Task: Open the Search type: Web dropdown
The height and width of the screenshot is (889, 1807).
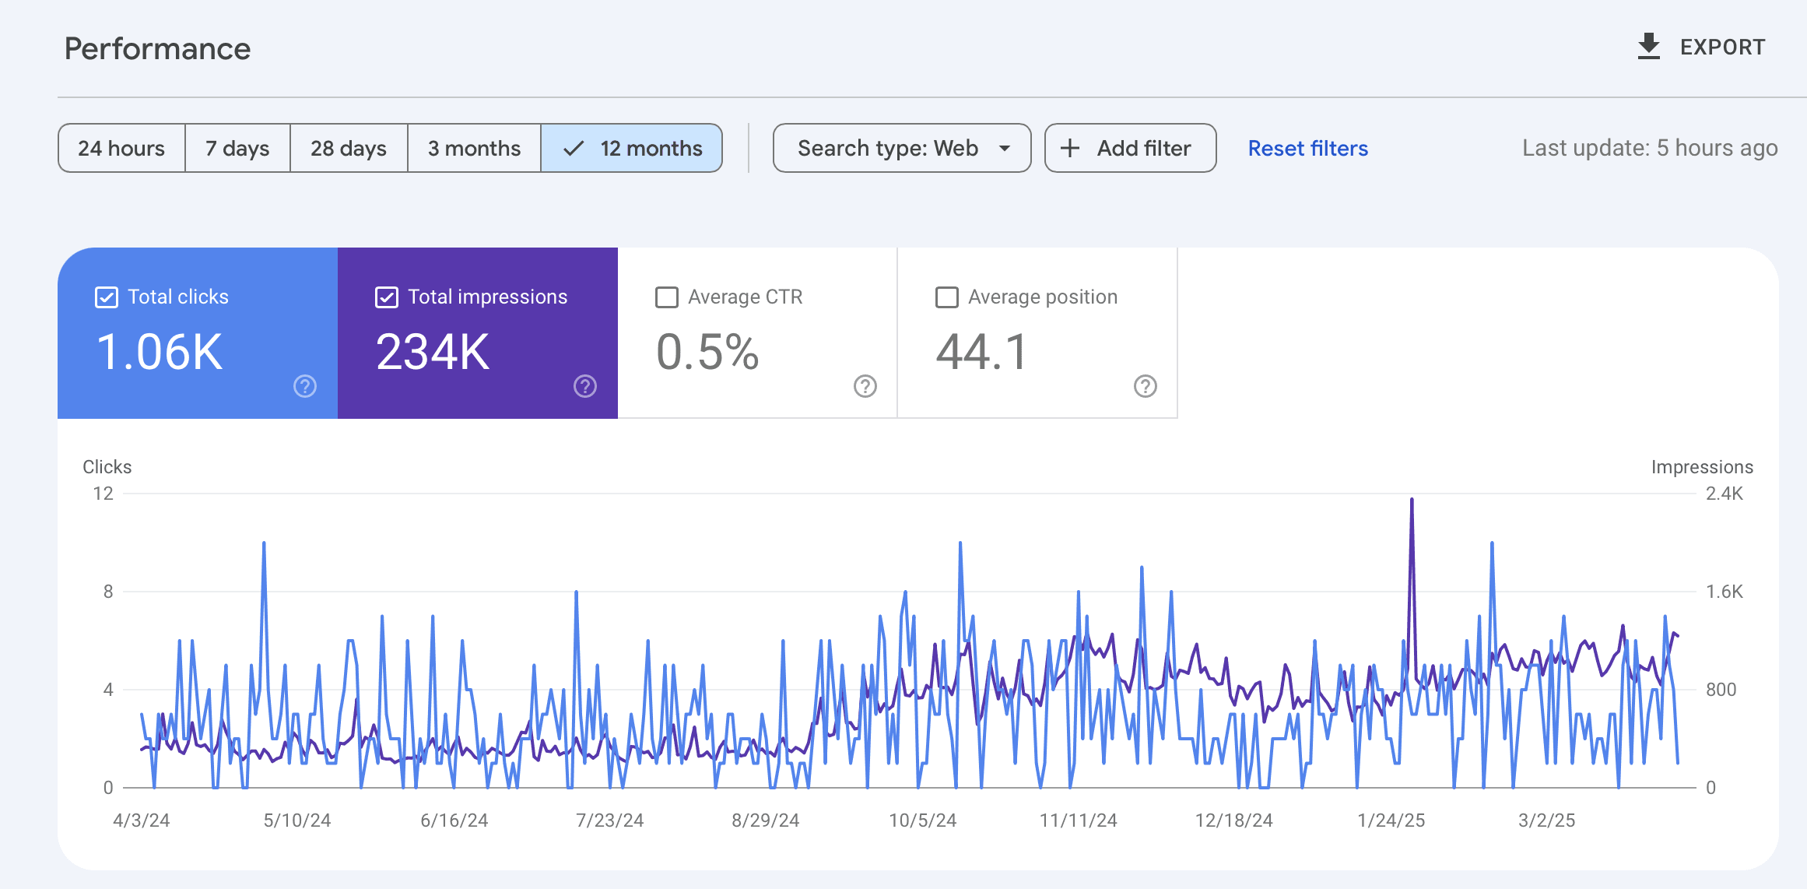Action: pyautogui.click(x=902, y=148)
